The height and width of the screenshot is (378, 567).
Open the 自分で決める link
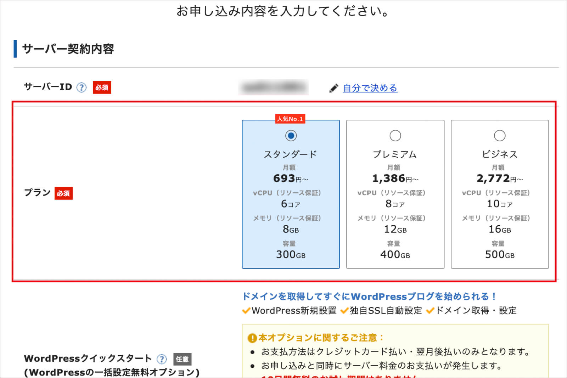(370, 88)
